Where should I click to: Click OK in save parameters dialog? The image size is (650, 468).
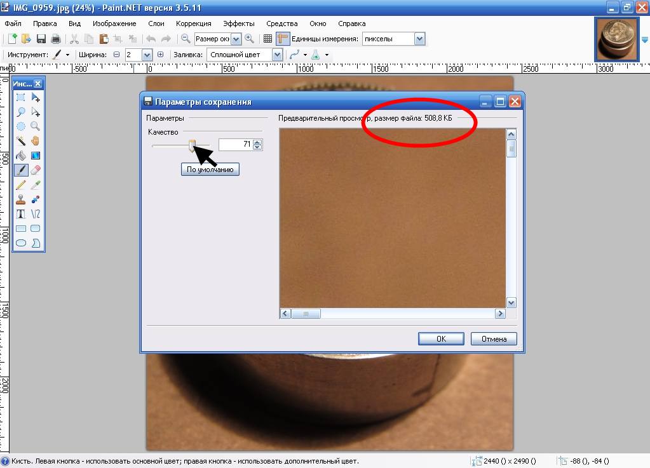pos(441,339)
